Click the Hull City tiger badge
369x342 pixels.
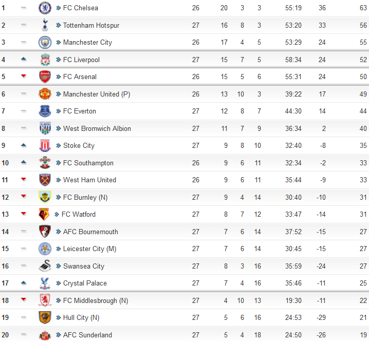click(x=45, y=317)
